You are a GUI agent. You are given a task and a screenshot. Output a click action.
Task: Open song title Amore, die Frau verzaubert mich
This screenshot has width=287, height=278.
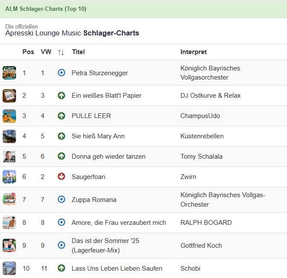(119, 223)
